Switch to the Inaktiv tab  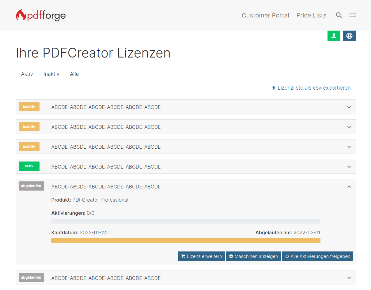51,74
